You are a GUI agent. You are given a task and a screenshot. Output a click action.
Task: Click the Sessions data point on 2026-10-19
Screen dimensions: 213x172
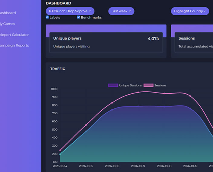pos(190,96)
